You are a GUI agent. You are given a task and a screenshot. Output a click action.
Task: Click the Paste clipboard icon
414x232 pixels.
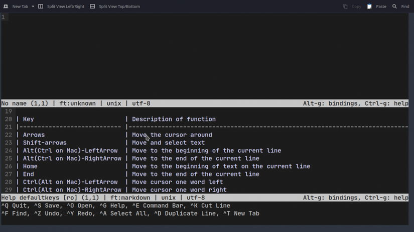coord(369,6)
